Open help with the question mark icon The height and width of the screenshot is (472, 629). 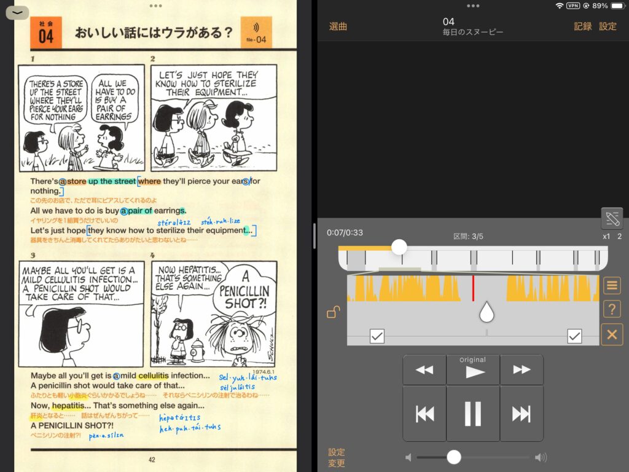pos(612,309)
